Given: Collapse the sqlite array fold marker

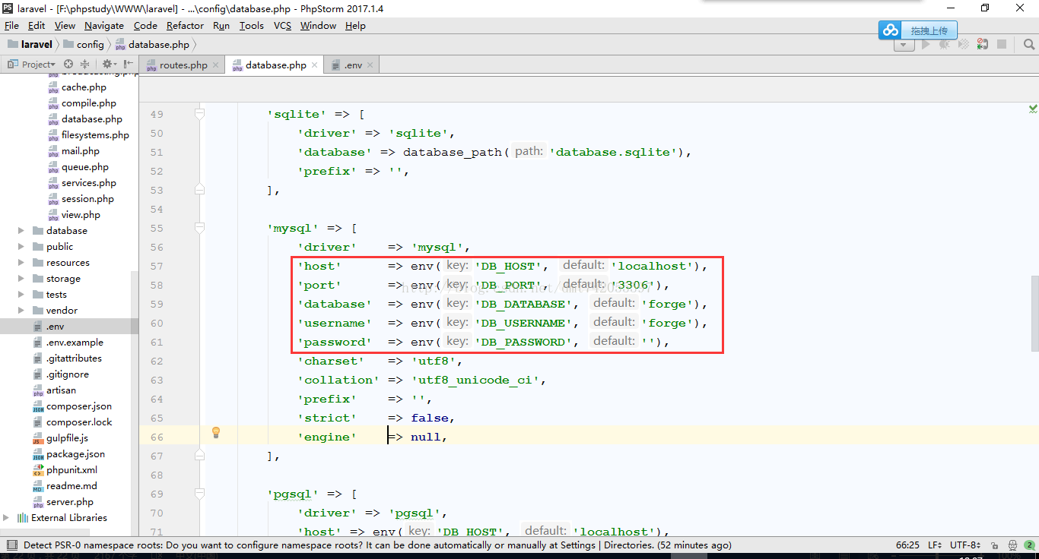Looking at the screenshot, I should 200,113.
